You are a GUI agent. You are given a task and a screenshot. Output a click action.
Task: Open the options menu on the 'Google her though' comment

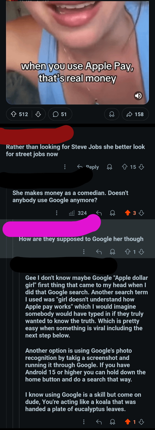(84, 252)
